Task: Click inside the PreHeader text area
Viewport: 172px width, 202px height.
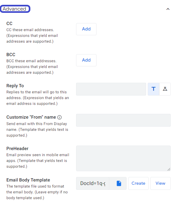Action: [x=123, y=158]
